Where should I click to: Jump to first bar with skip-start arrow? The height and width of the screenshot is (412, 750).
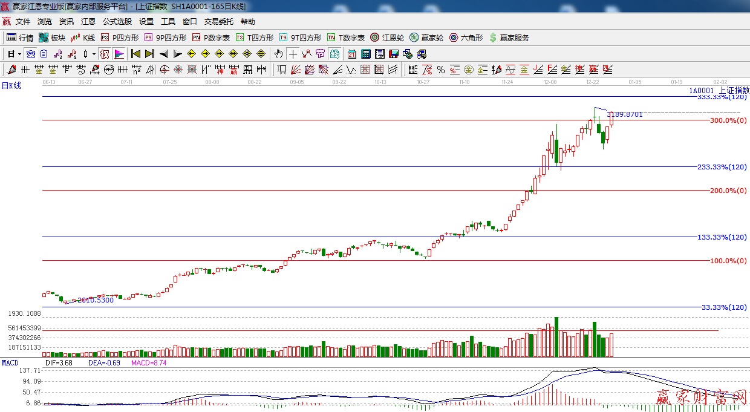coord(135,54)
